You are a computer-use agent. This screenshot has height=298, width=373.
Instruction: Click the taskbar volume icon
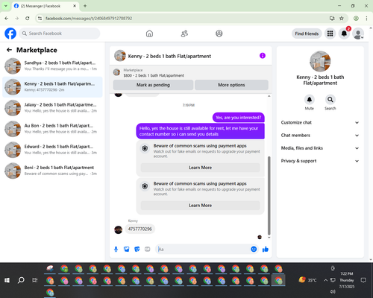pyautogui.click(x=333, y=291)
